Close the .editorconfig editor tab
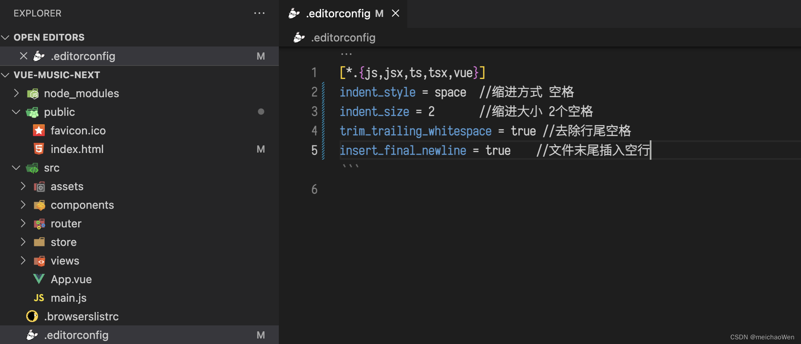 pos(395,14)
